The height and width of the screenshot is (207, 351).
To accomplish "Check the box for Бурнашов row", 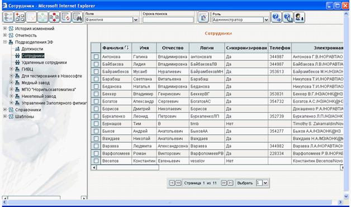I will point(96,124).
